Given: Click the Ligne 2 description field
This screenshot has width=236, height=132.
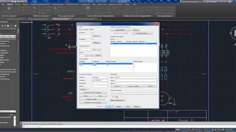Looking at the screenshot, I should (136, 80).
